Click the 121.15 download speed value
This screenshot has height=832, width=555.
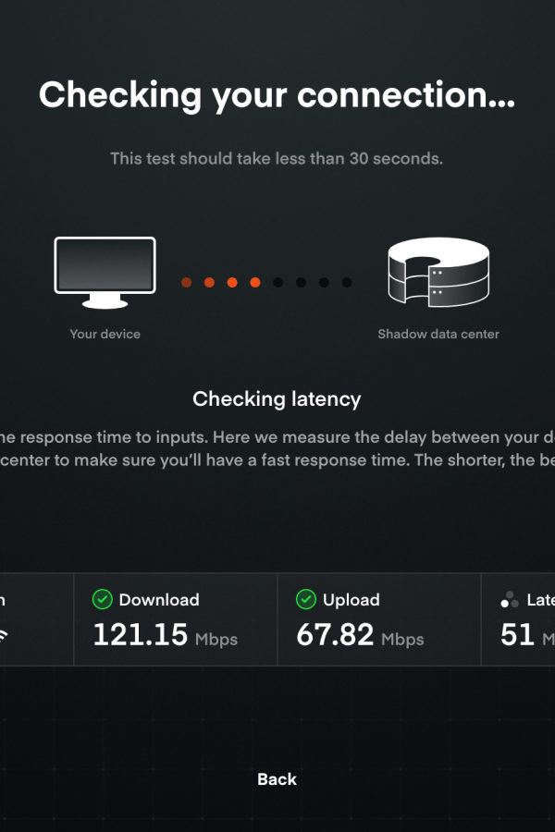tap(141, 634)
